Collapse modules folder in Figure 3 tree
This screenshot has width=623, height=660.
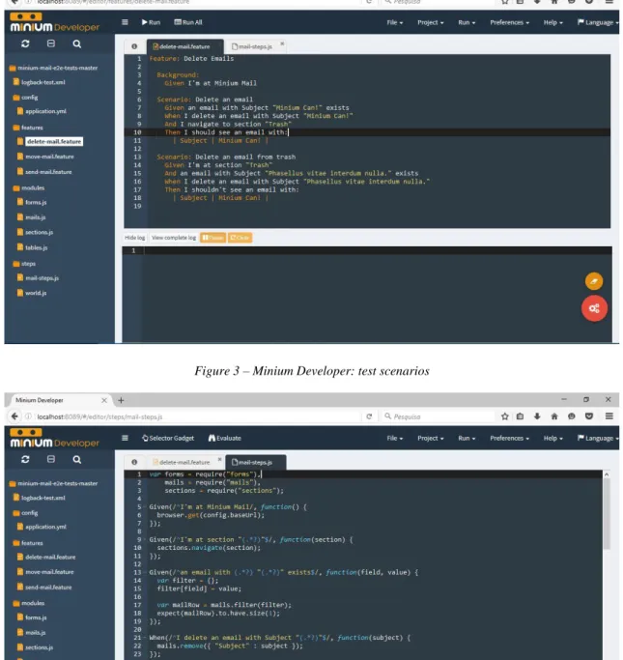pos(33,187)
